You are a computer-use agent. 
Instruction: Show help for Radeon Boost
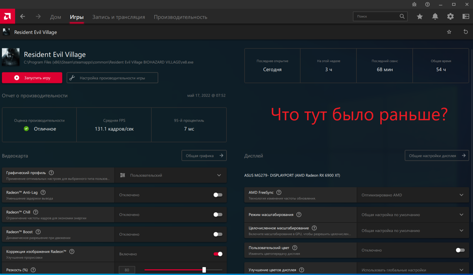tap(38, 232)
